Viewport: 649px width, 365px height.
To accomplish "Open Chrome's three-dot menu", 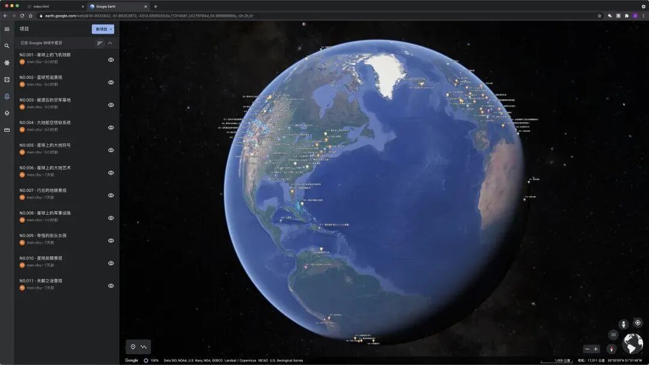I will (x=644, y=16).
